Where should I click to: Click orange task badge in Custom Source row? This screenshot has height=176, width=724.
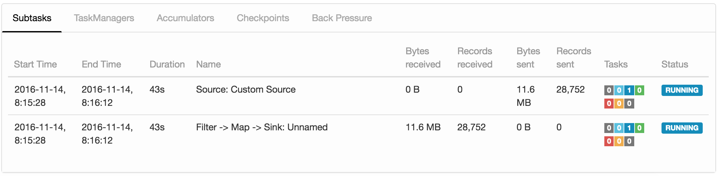coord(619,104)
